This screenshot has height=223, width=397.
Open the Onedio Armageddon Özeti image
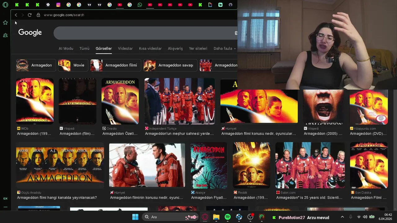coord(120,101)
